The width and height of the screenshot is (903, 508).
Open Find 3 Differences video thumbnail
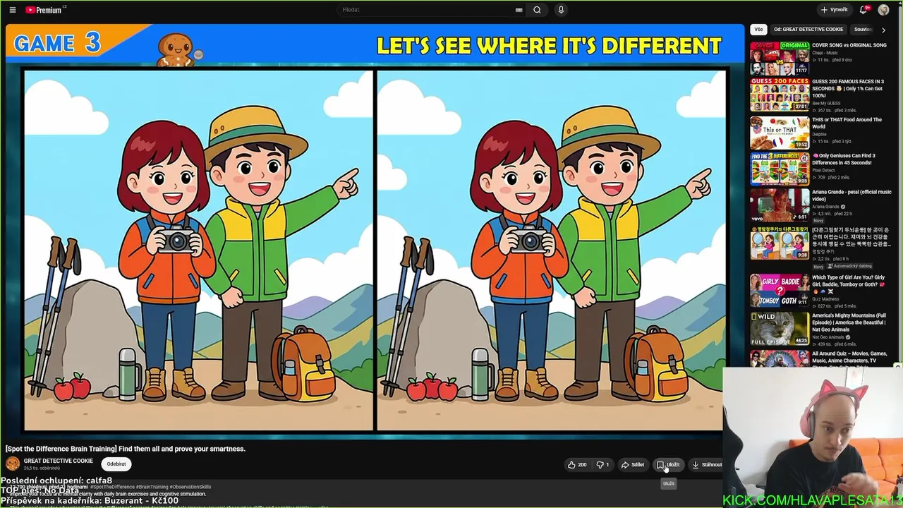coord(780,169)
